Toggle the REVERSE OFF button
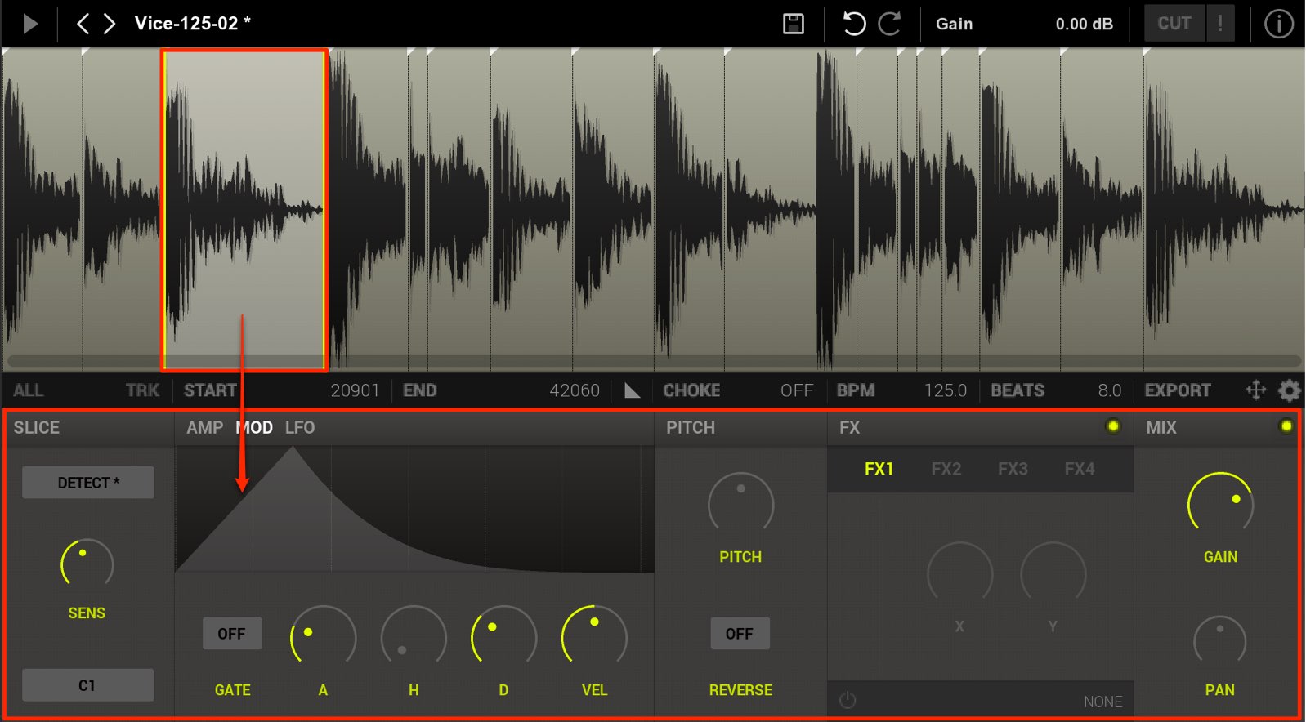The height and width of the screenshot is (722, 1306). point(740,634)
